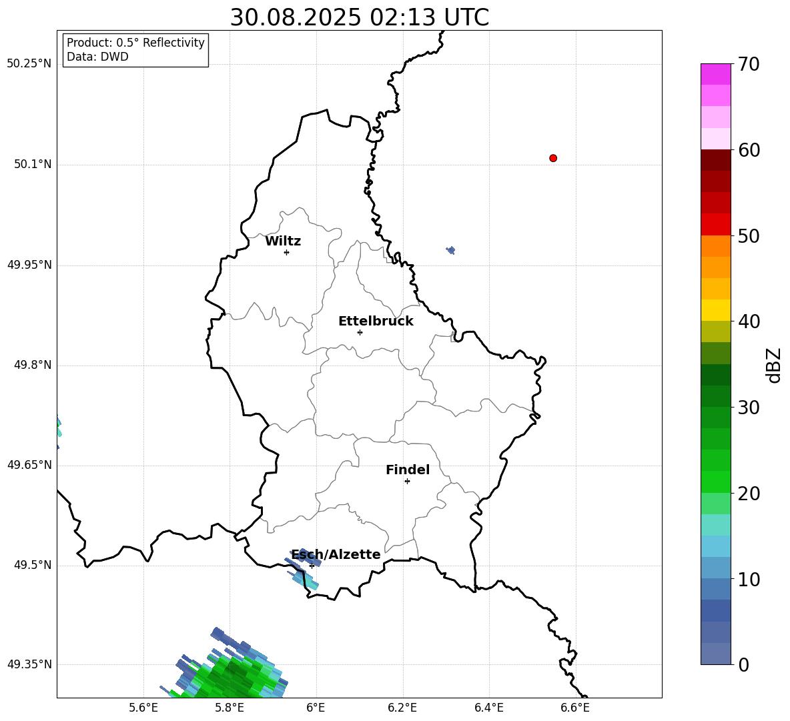Click the bottom colorbar segment at 0
The width and height of the screenshot is (790, 721).
(x=715, y=654)
